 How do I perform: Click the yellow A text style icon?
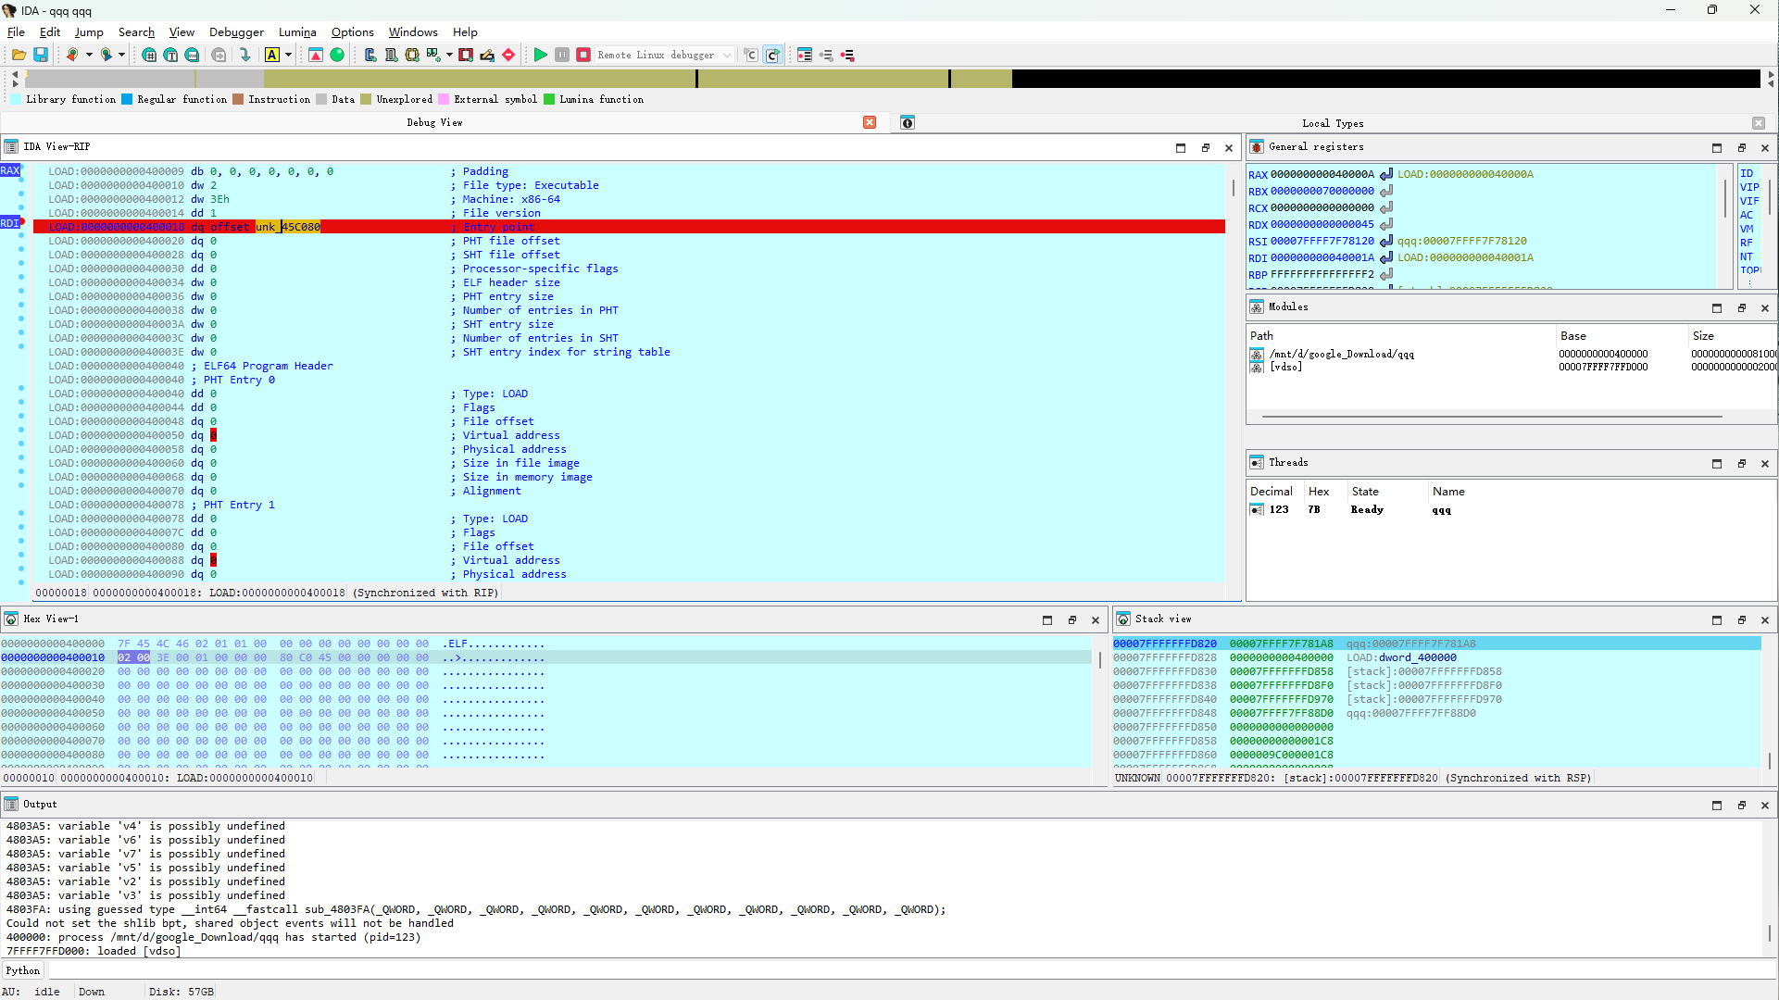pos(272,56)
